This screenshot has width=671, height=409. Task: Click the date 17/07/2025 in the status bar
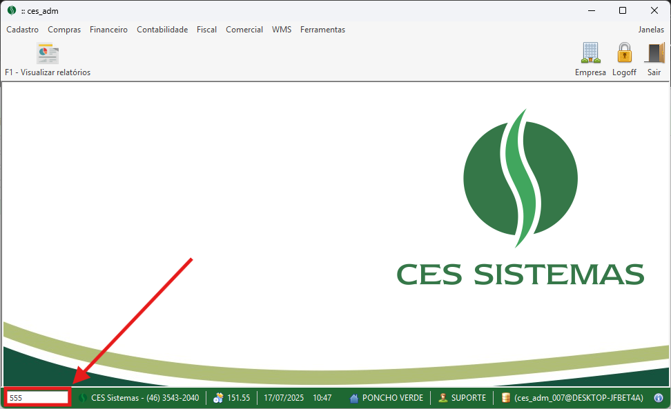point(284,398)
